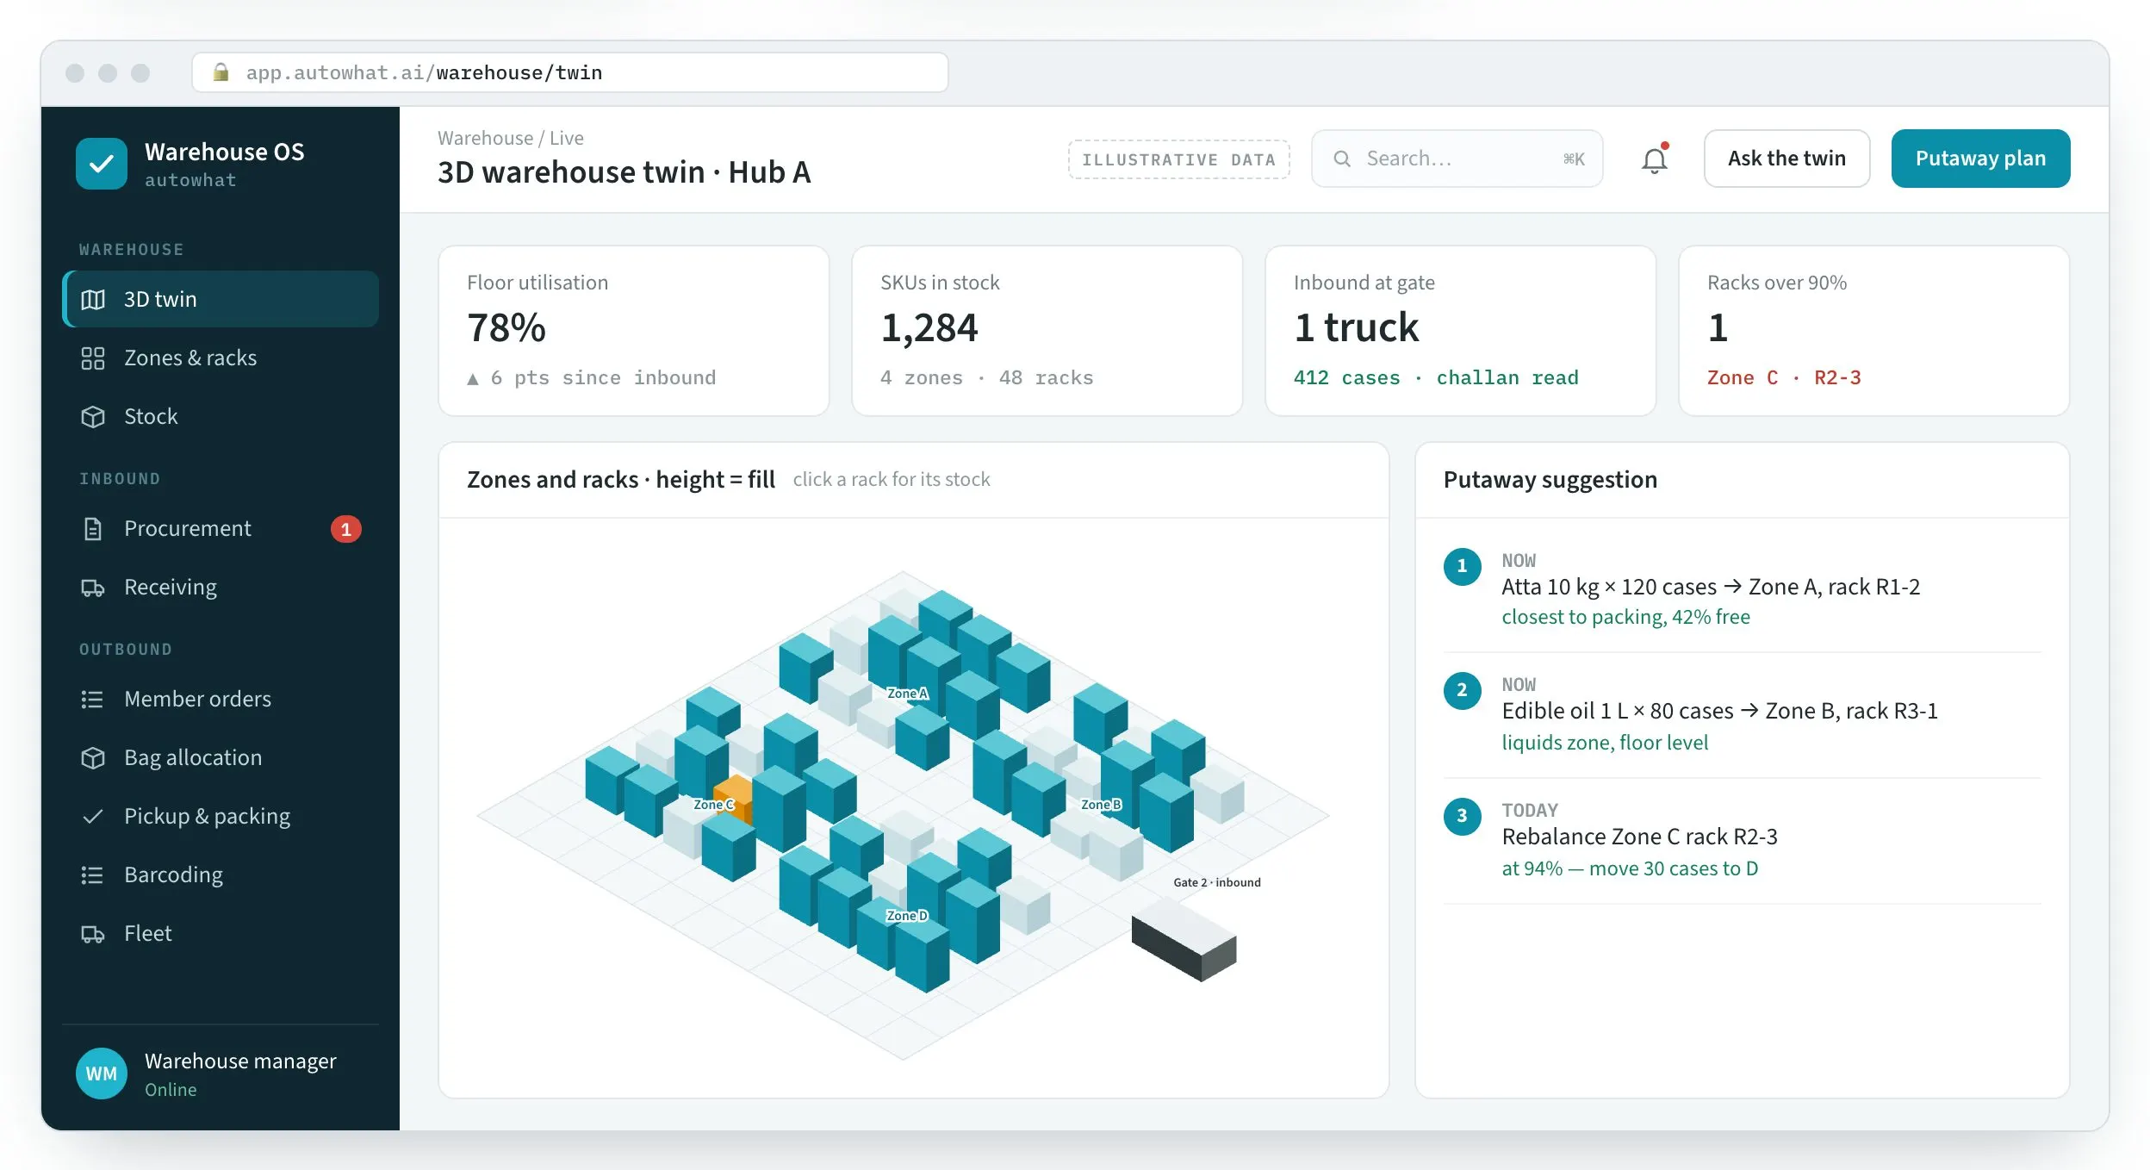The width and height of the screenshot is (2150, 1170).
Task: Click 412 cases · challan read text
Action: (1436, 378)
